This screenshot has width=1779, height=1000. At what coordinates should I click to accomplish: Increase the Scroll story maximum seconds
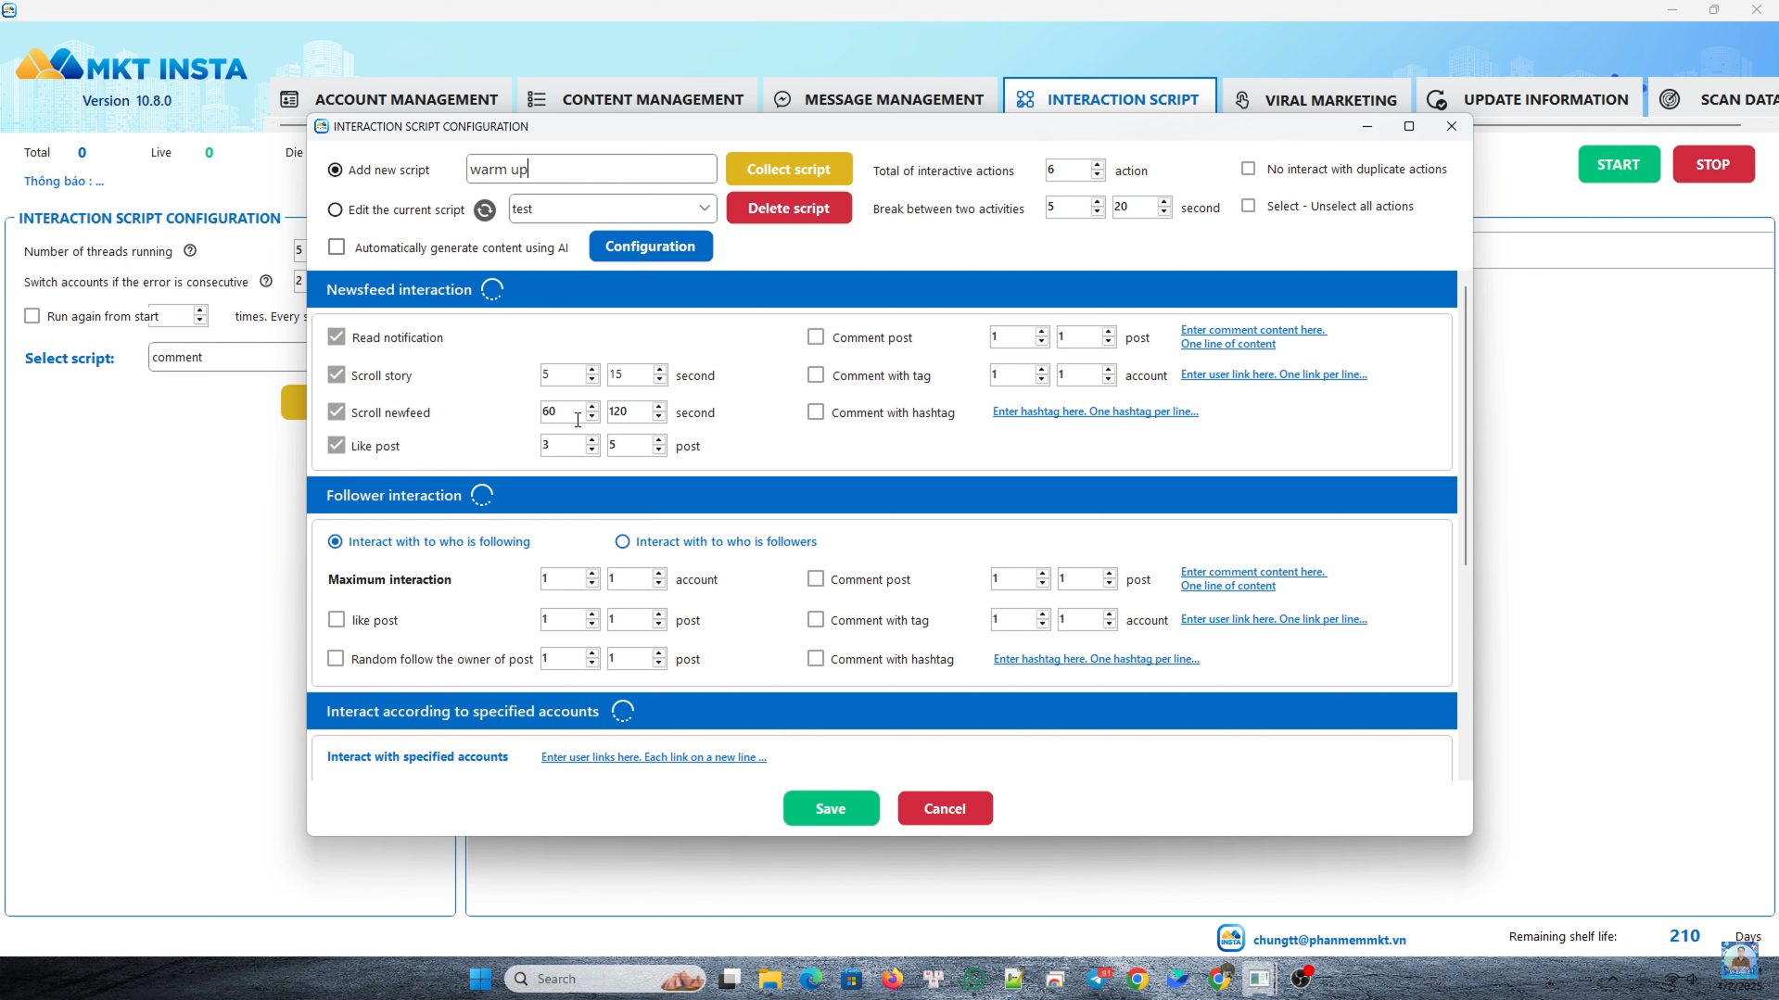(x=659, y=370)
